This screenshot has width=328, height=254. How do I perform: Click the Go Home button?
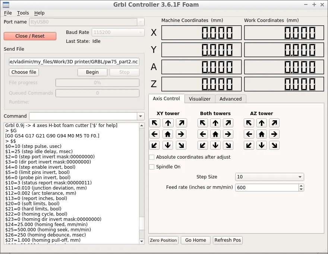(196, 240)
